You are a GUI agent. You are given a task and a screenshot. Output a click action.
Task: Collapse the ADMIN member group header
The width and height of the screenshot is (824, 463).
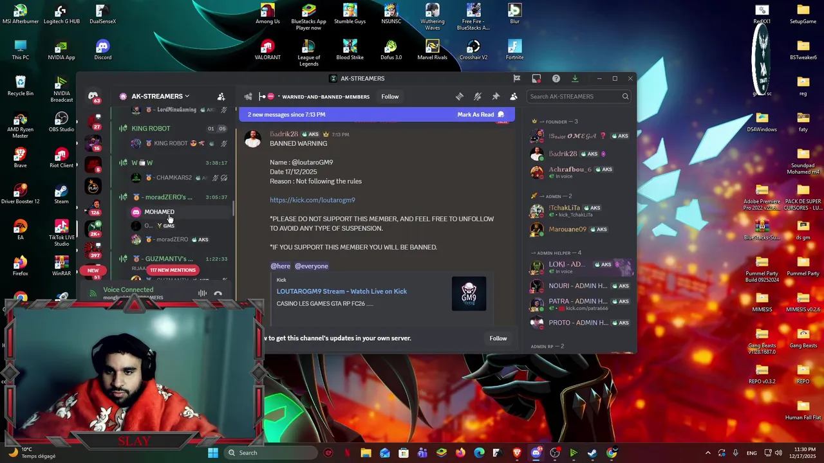pyautogui.click(x=551, y=196)
